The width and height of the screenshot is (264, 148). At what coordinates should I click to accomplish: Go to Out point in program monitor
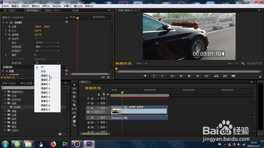206,76
